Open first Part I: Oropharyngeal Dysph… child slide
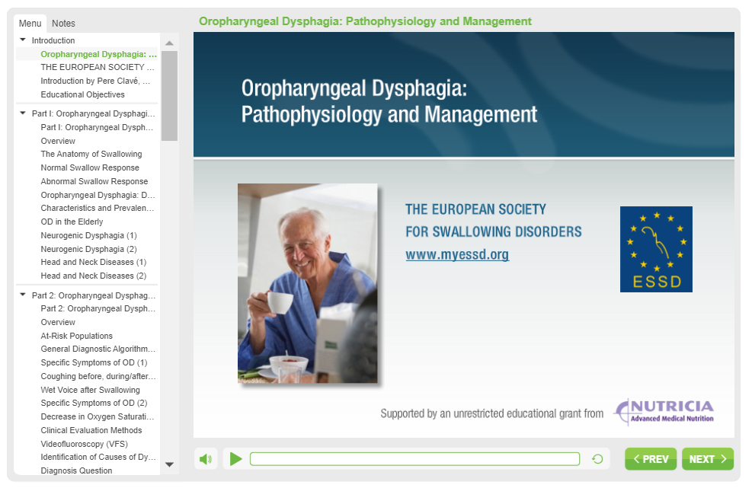752x488 pixels. click(97, 127)
